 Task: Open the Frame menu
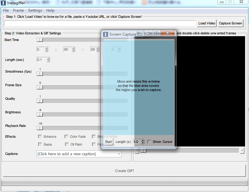[18, 11]
